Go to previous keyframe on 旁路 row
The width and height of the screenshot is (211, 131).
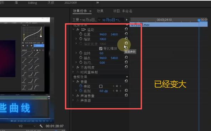113,86
